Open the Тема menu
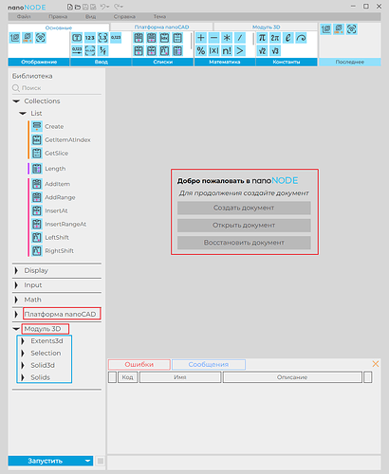The image size is (389, 474). [159, 16]
